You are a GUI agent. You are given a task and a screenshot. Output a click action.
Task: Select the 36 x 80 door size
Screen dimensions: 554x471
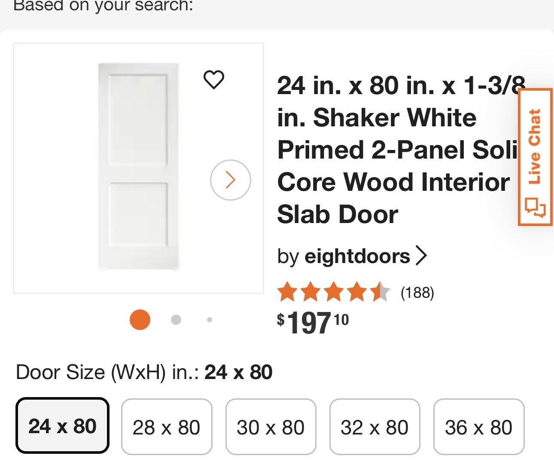(x=479, y=426)
